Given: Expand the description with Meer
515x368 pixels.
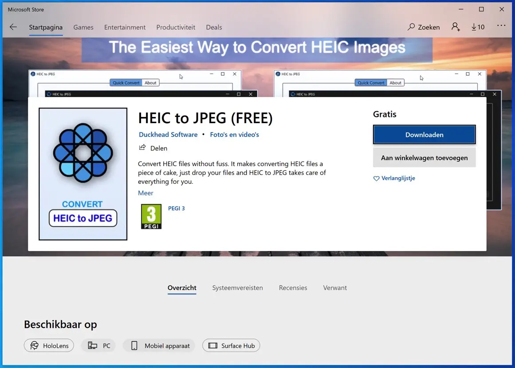Looking at the screenshot, I should (x=145, y=193).
